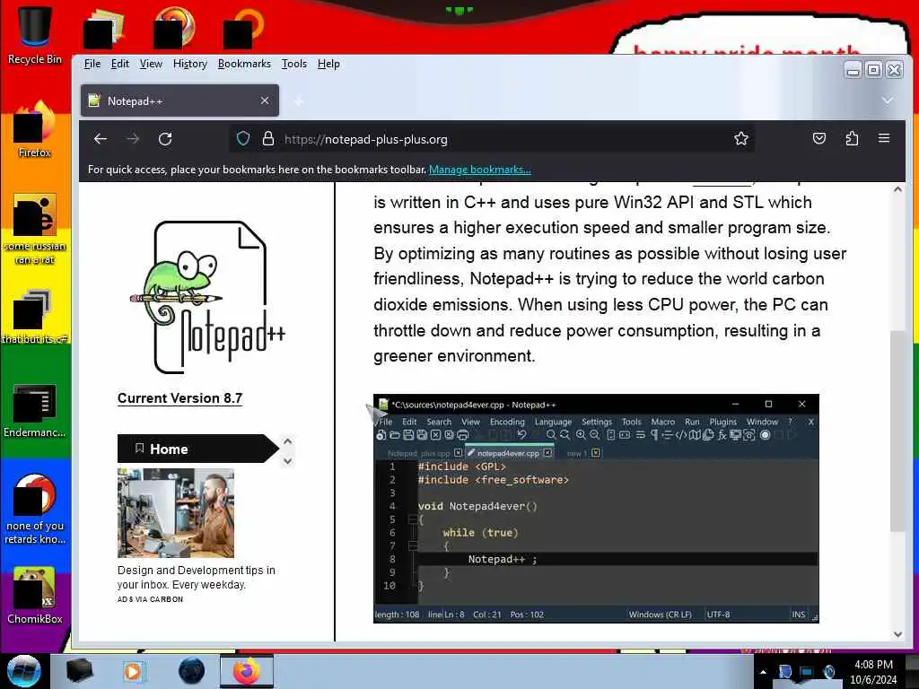
Task: Click the Notepad++ editor screenshot image
Action: click(x=596, y=508)
